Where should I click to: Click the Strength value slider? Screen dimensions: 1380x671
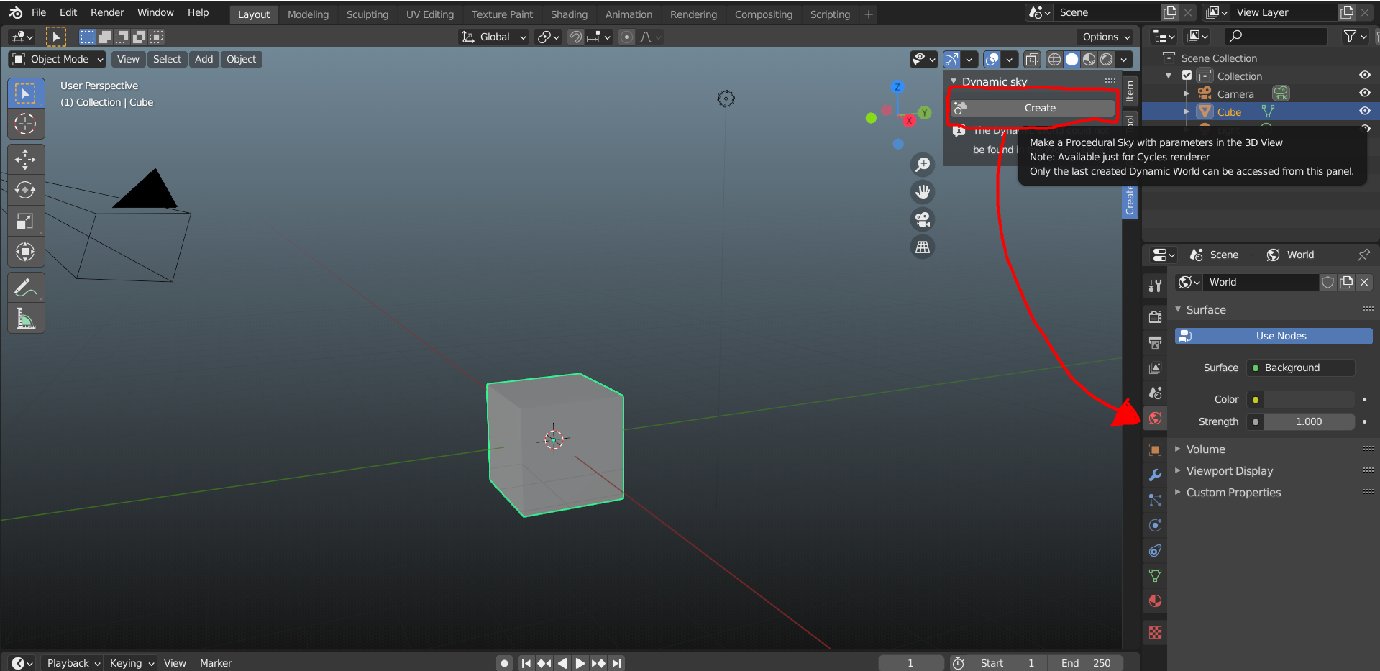[x=1309, y=421]
